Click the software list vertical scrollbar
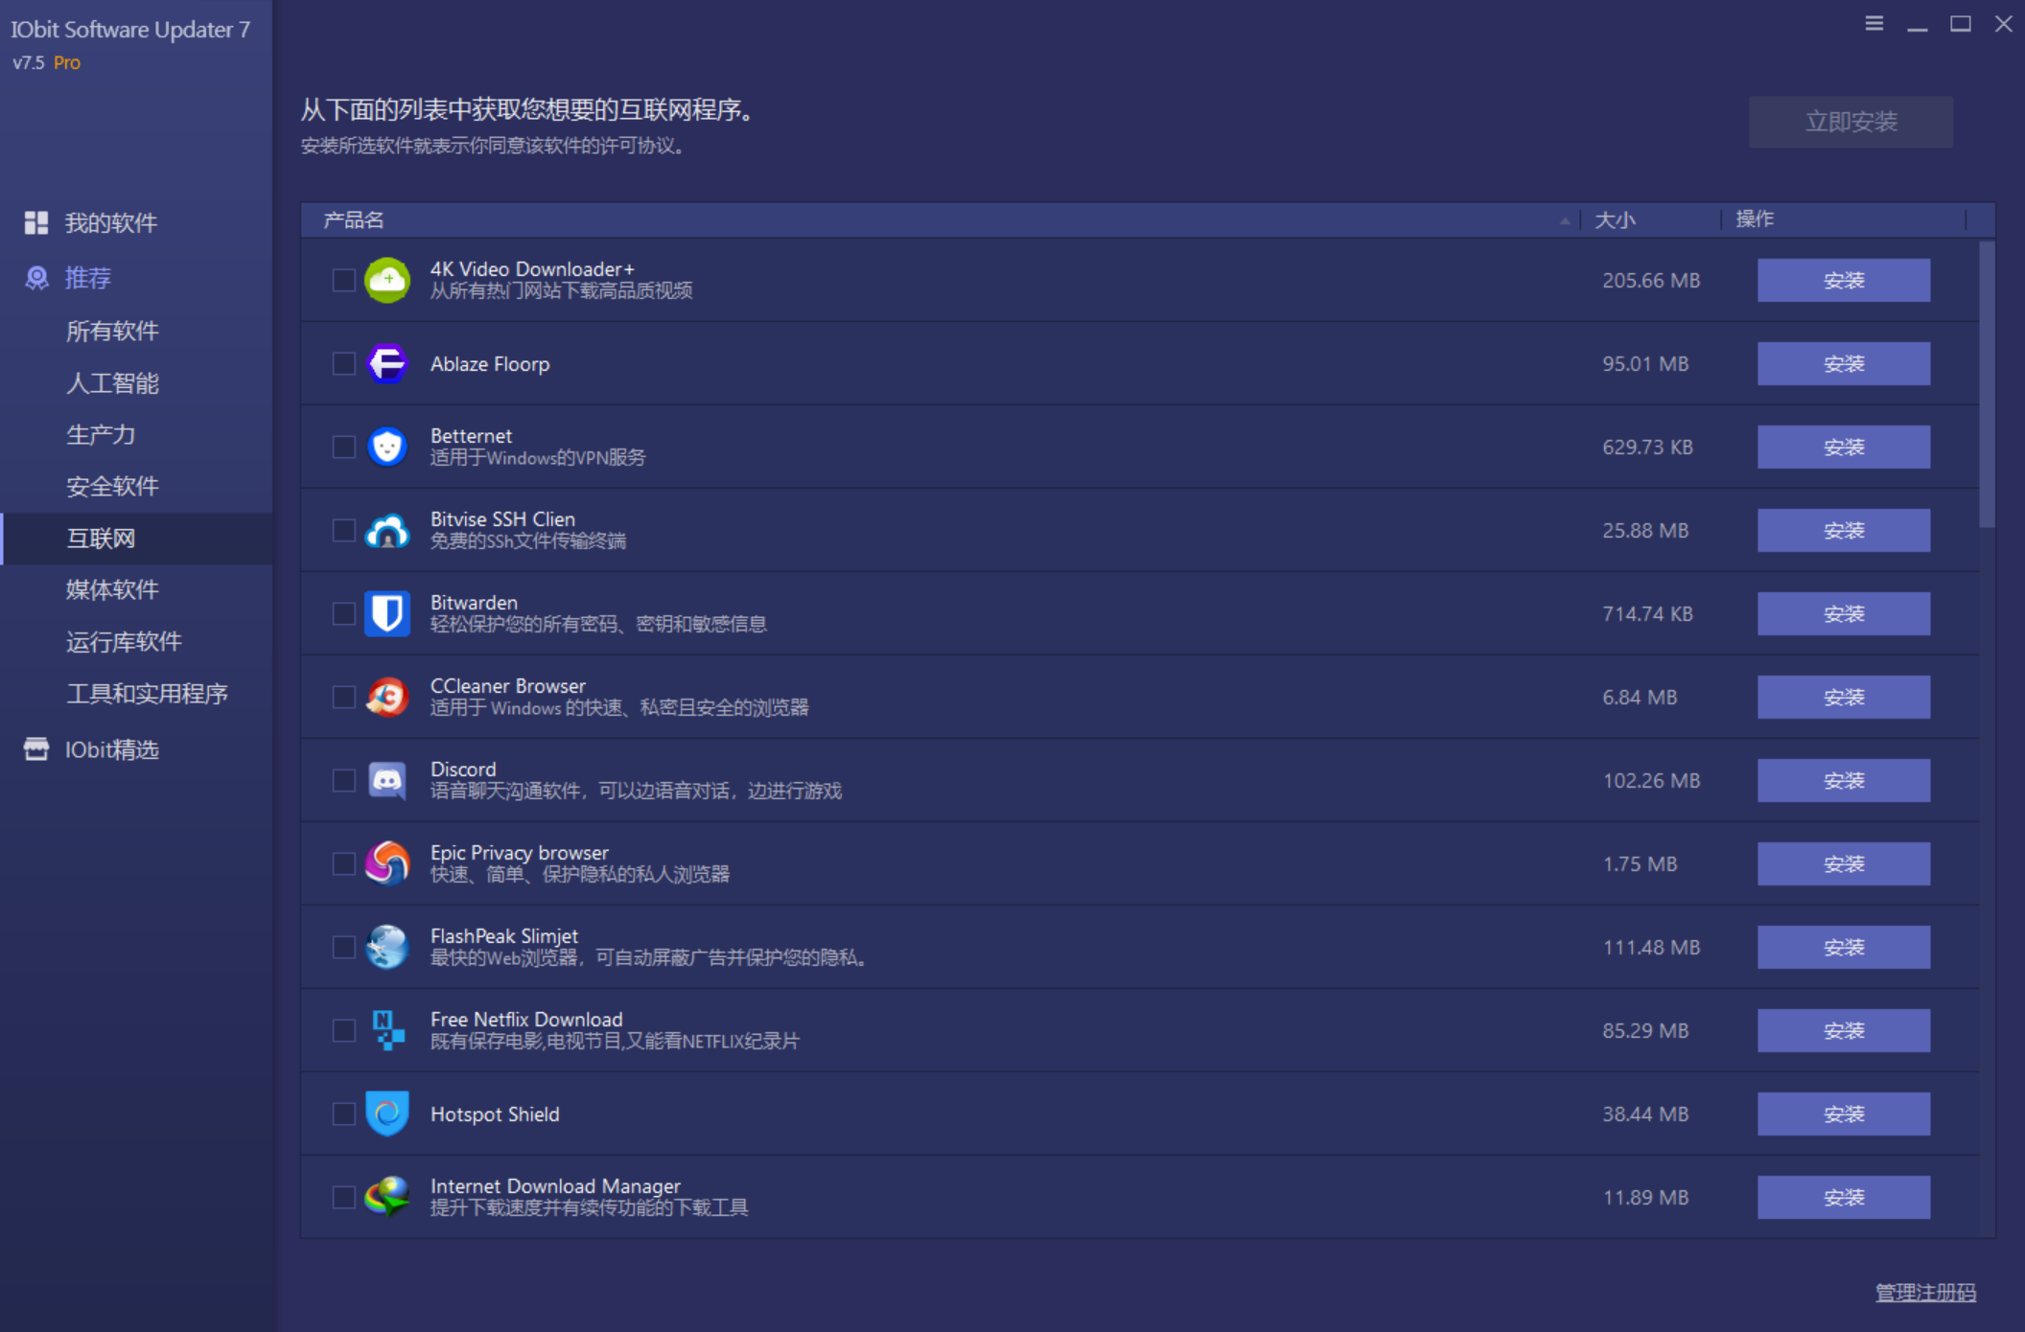 pos(1987,383)
